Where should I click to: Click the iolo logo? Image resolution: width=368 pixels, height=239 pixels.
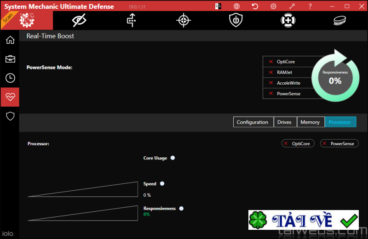[8, 233]
